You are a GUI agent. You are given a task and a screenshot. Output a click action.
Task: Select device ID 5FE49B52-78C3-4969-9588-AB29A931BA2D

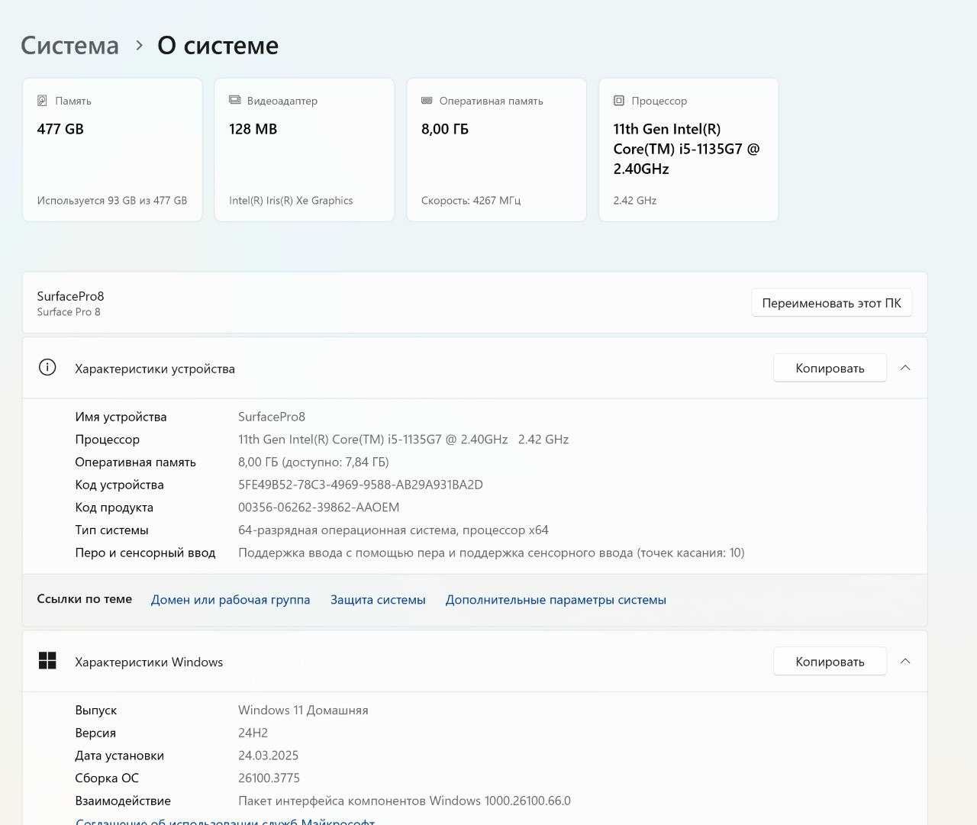pyautogui.click(x=360, y=485)
